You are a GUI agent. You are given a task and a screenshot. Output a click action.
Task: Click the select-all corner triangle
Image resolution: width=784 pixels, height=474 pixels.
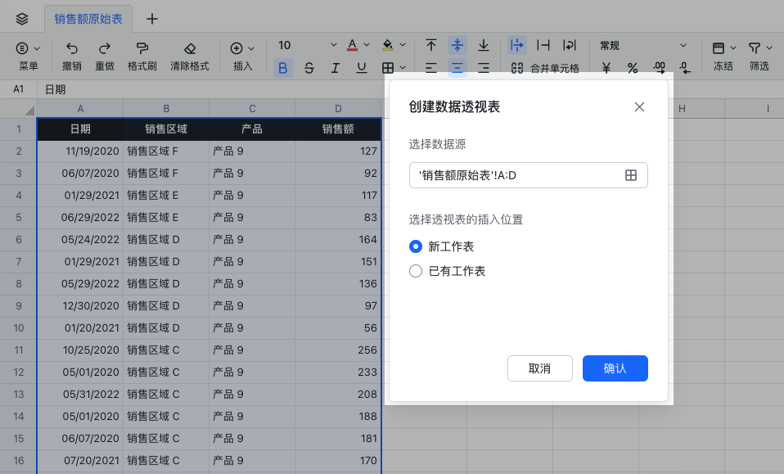(x=29, y=110)
